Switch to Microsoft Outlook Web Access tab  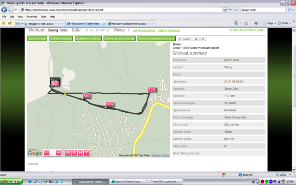(x=128, y=24)
